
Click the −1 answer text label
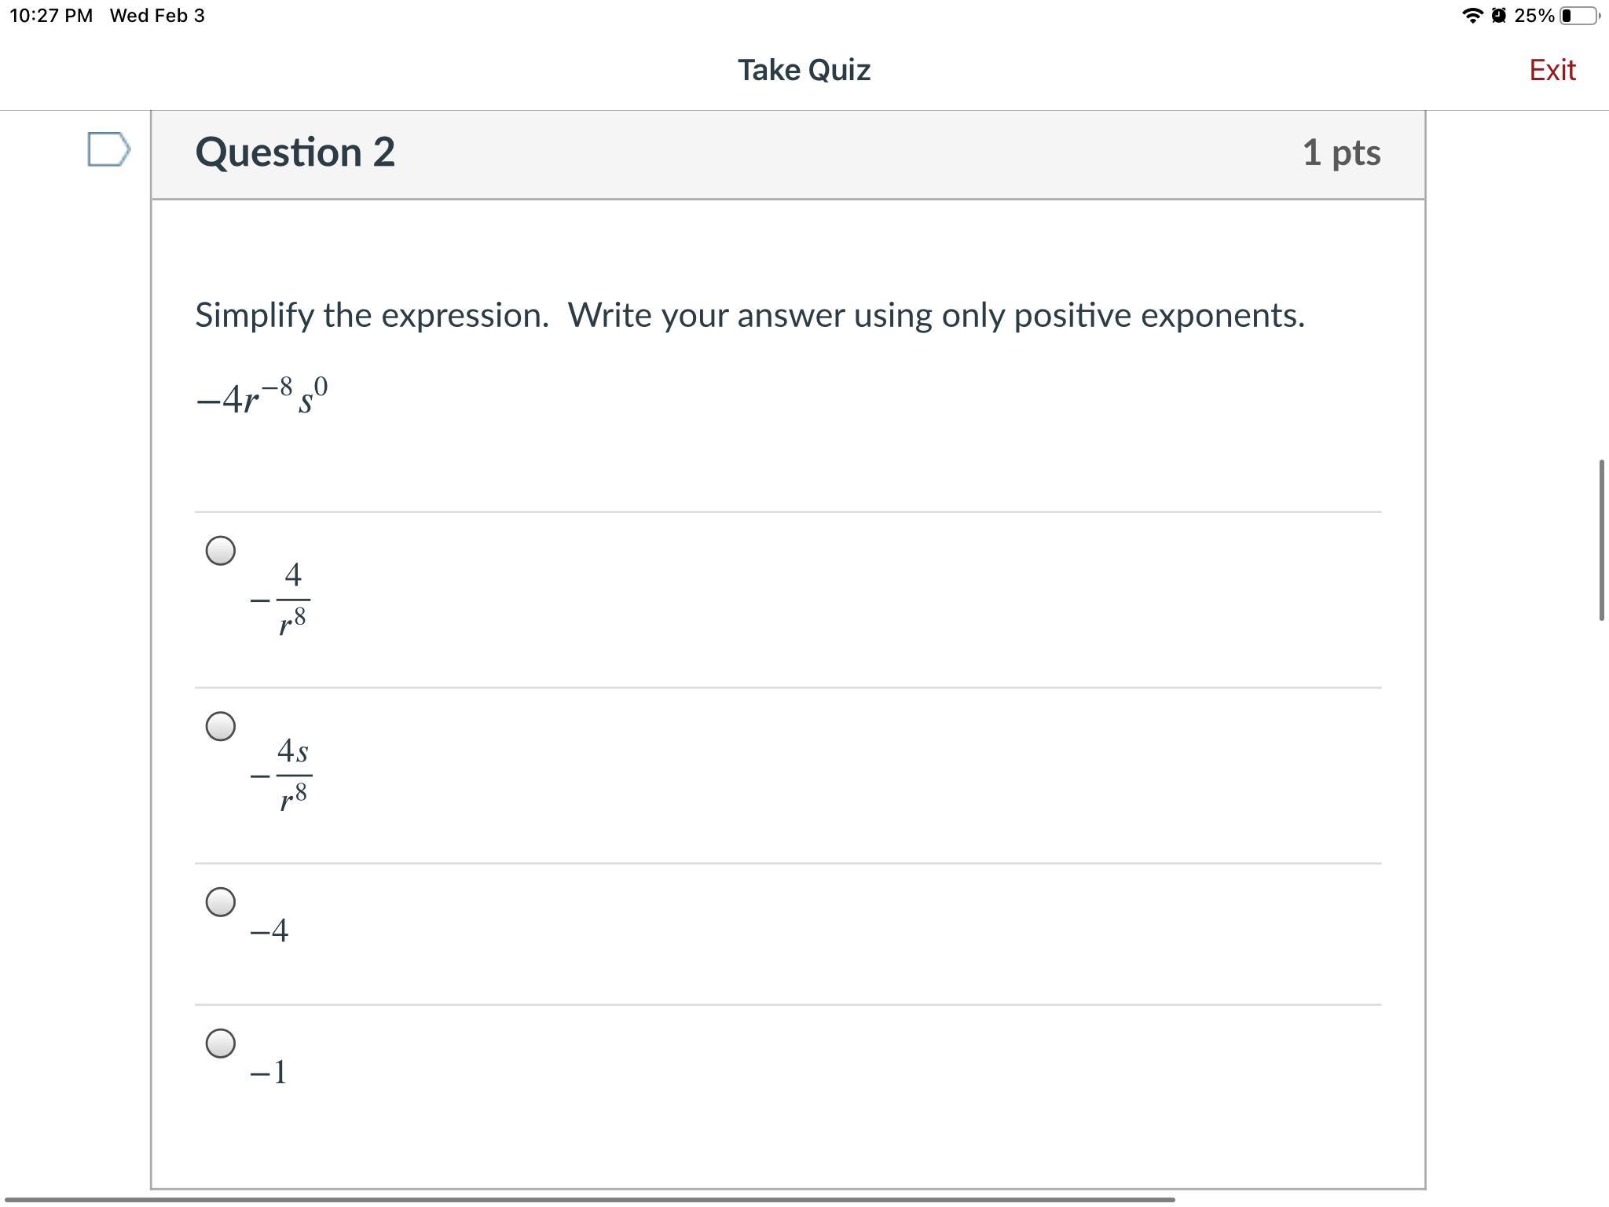[x=269, y=1072]
